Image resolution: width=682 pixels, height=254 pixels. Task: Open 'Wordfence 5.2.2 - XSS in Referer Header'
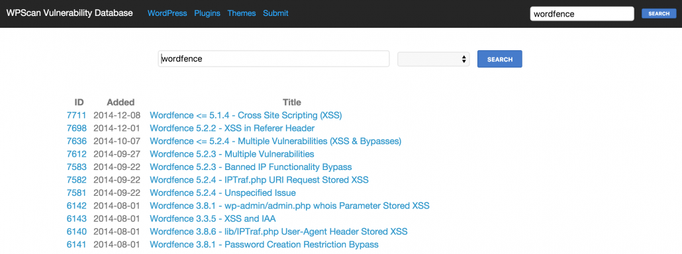click(x=232, y=128)
